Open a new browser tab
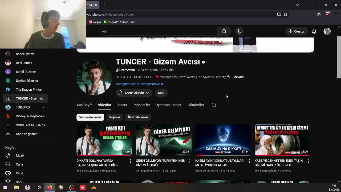 click(x=104, y=5)
